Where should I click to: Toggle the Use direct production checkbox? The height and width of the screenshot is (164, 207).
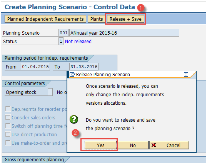click(x=8, y=134)
